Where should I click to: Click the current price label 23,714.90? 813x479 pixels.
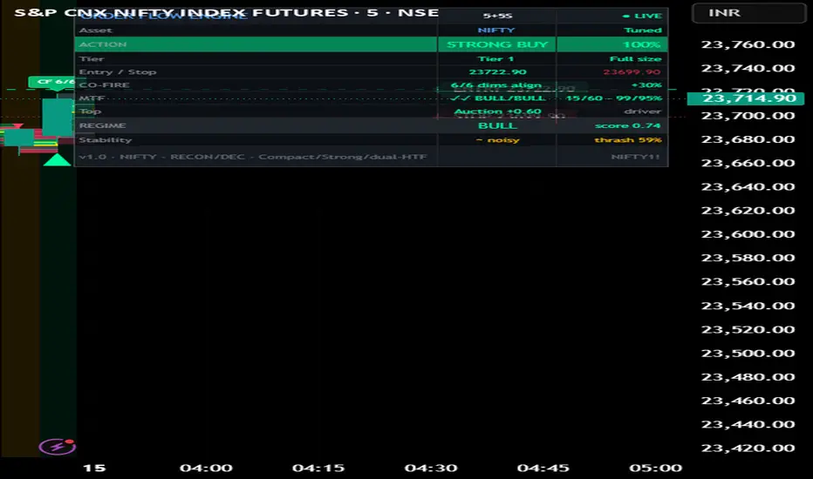tap(746, 98)
